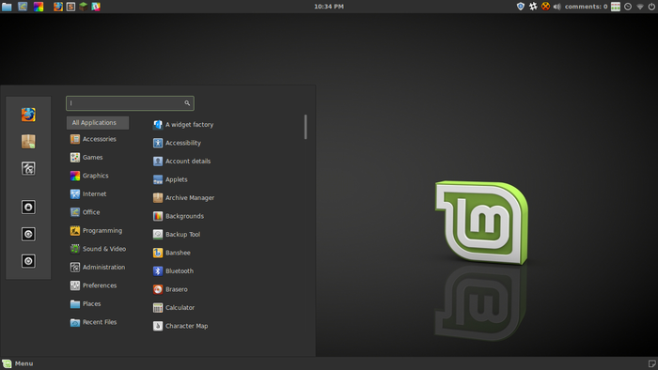Open Firefox from the favorites sidebar
Viewport: 658px width, 370px height.
pos(28,115)
